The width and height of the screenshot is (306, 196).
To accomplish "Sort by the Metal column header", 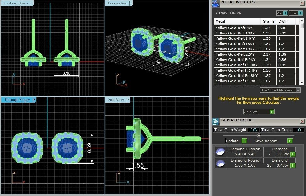I will [237, 21].
